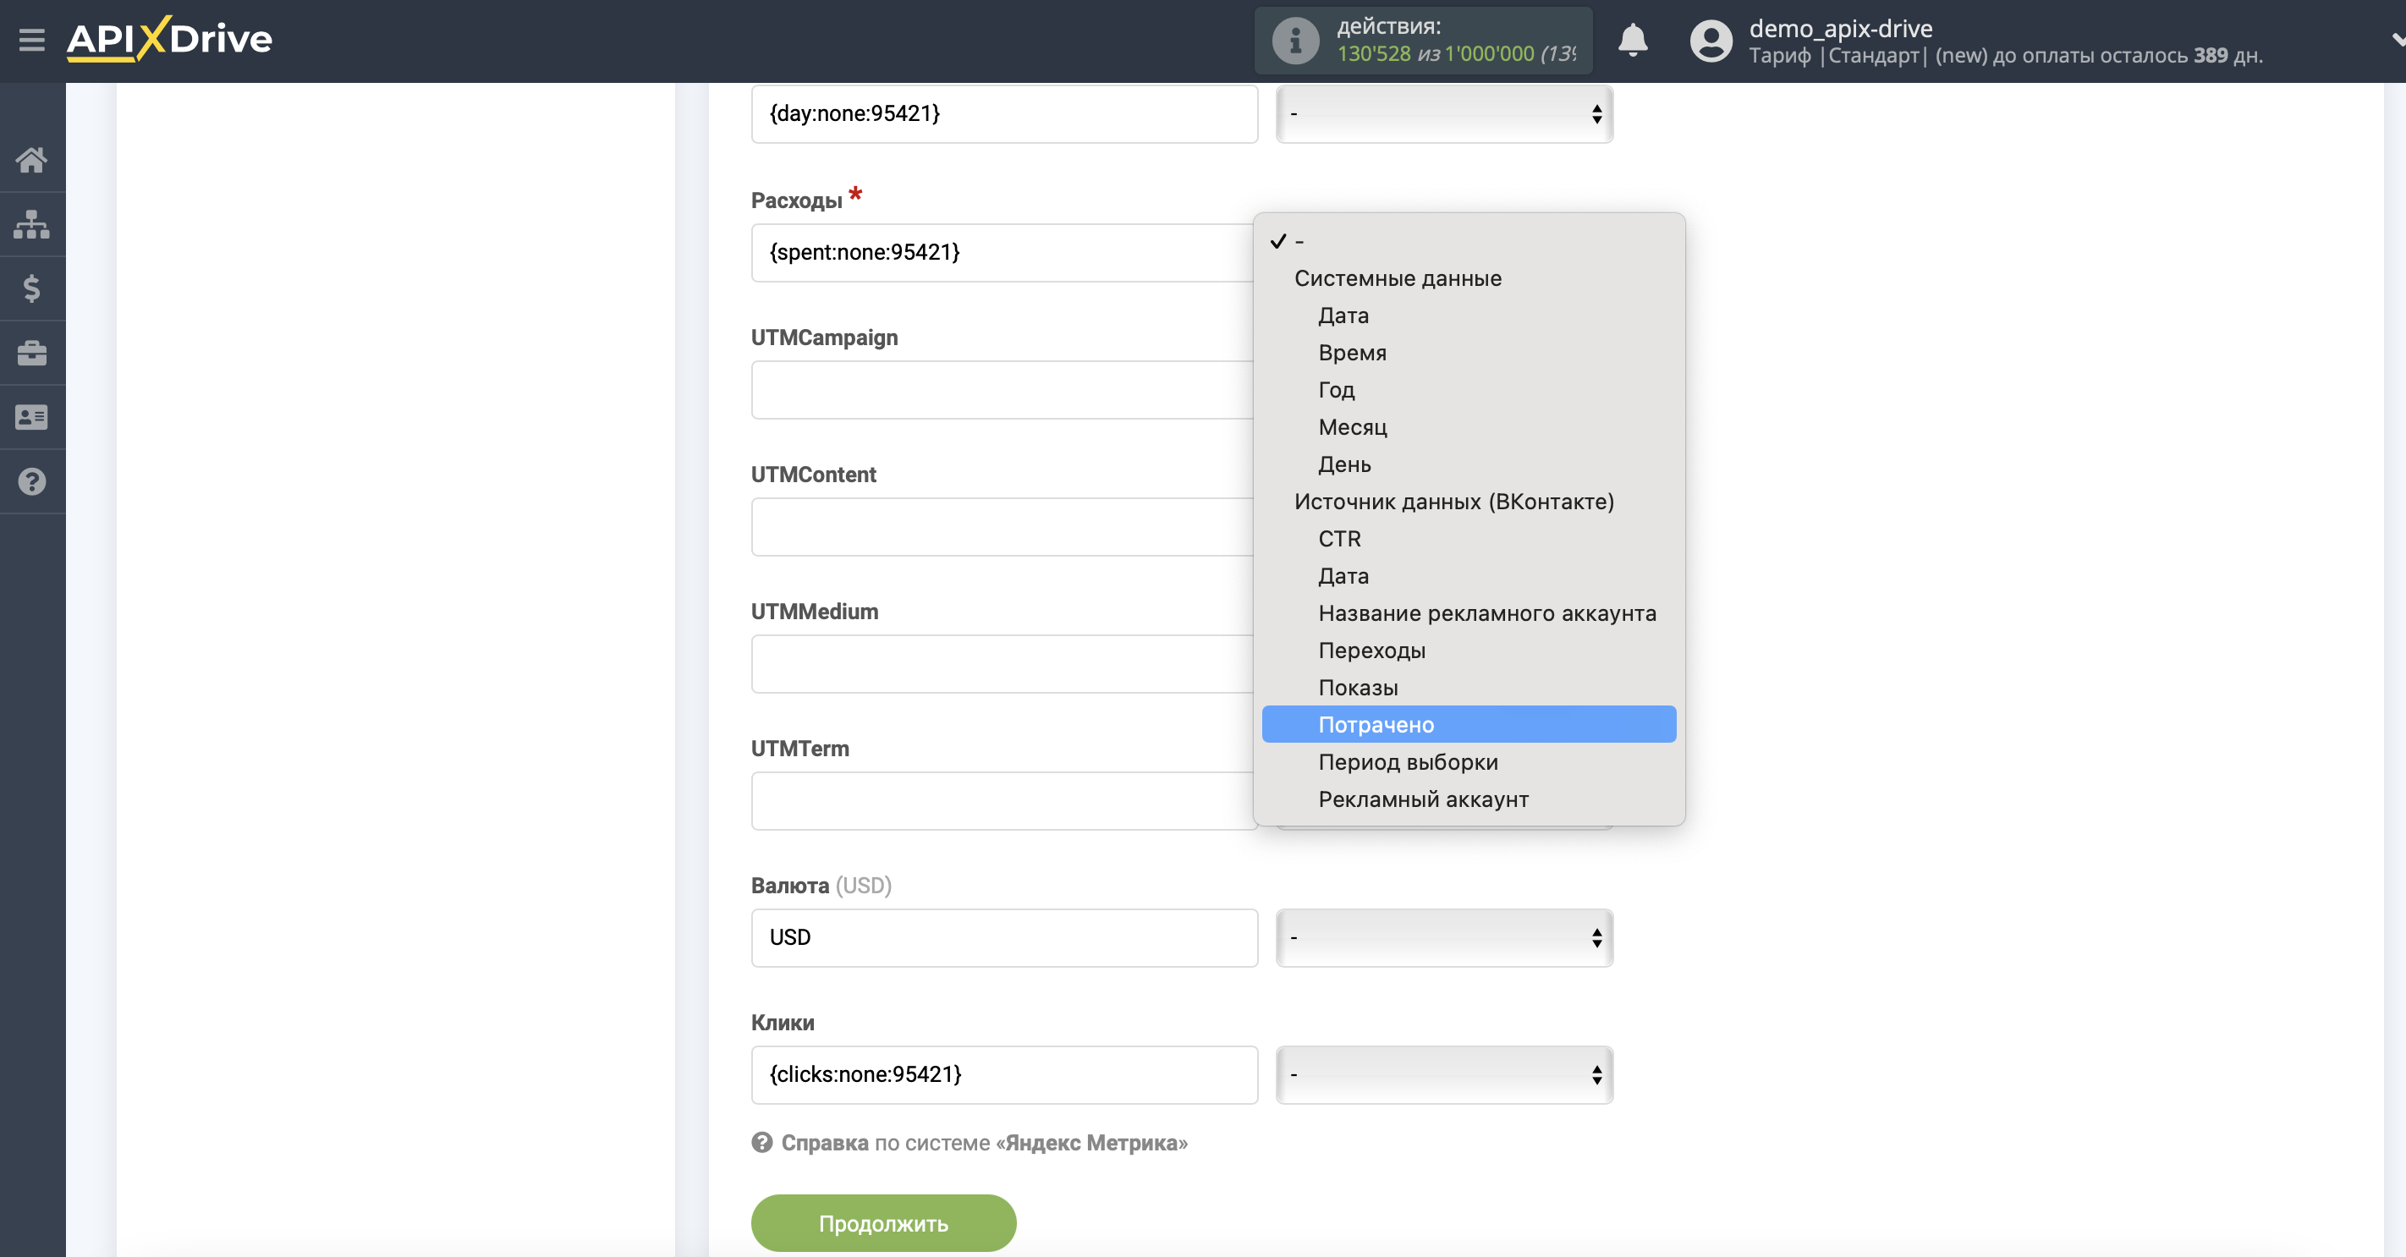Select the dash empty option
2406x1257 pixels.
tap(1469, 241)
